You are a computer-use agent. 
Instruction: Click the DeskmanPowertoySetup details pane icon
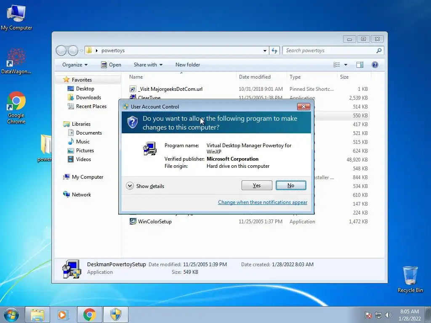coord(72,269)
